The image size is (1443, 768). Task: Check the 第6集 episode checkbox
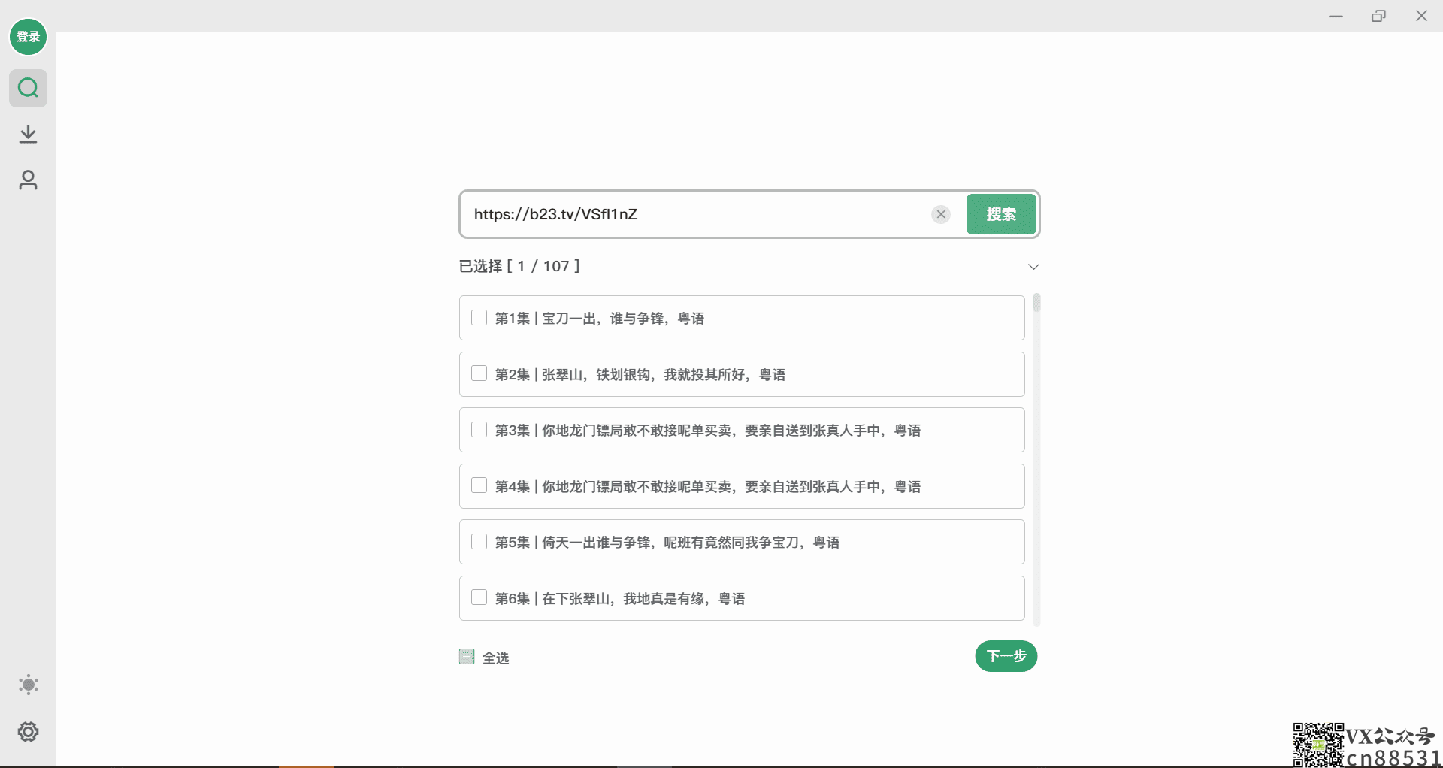point(479,597)
